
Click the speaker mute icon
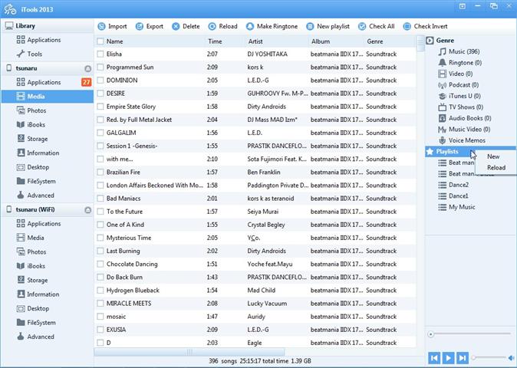(511, 358)
